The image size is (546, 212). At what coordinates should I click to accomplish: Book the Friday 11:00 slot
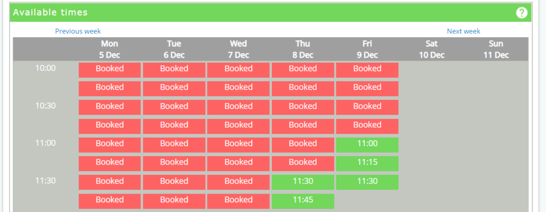click(x=367, y=145)
